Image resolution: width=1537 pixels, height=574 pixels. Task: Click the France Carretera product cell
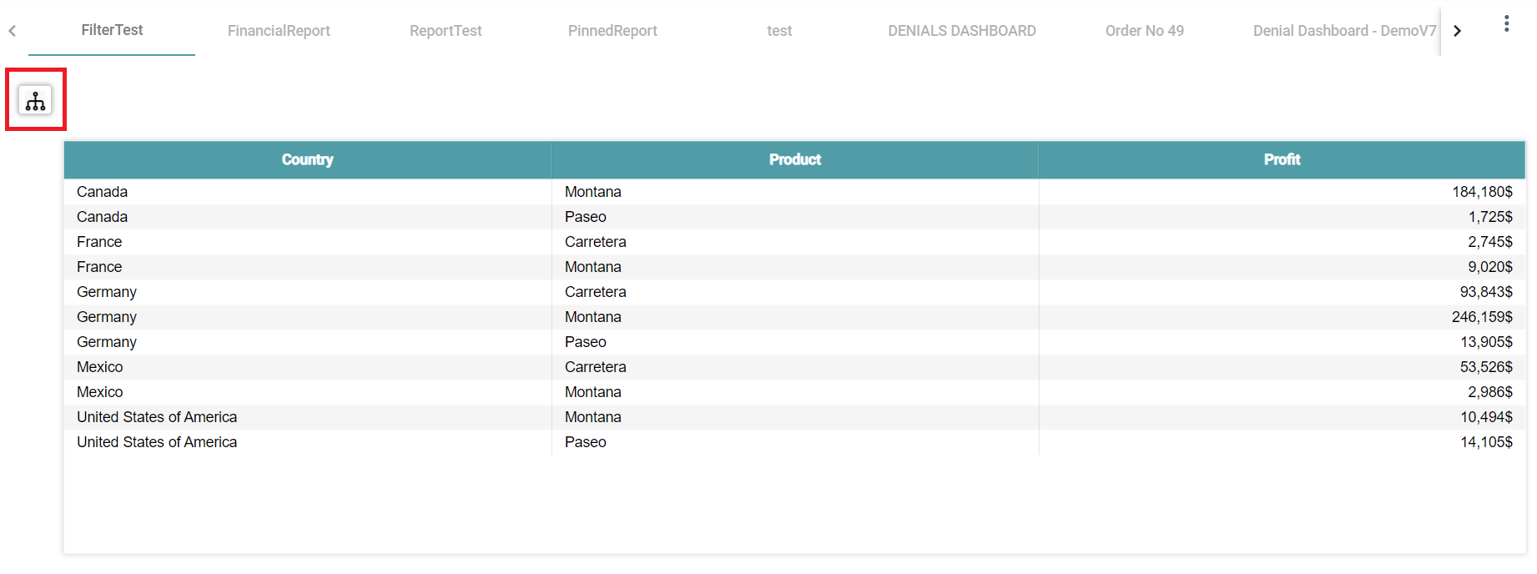click(x=595, y=242)
